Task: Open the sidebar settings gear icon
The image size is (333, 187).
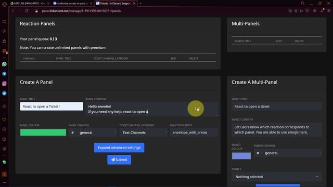Action: pos(4,149)
